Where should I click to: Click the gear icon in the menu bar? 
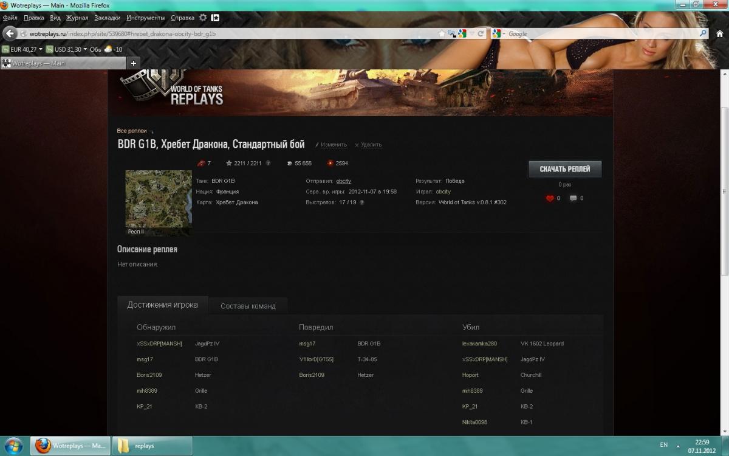(203, 18)
